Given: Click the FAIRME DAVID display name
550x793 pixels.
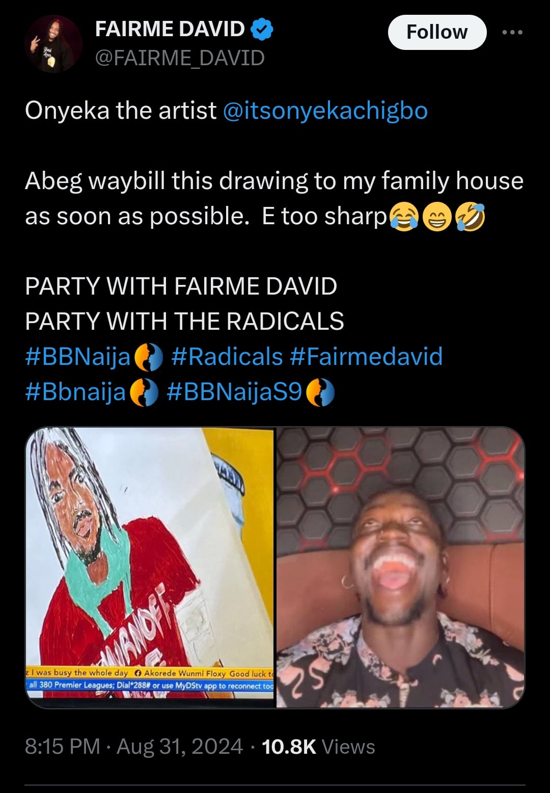Looking at the screenshot, I should coord(170,30).
